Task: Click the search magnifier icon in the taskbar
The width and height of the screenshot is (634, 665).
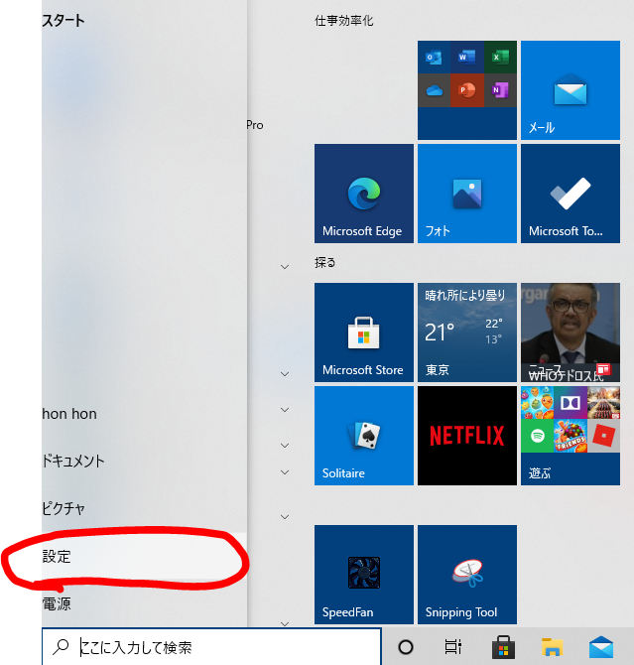Action: click(x=61, y=647)
